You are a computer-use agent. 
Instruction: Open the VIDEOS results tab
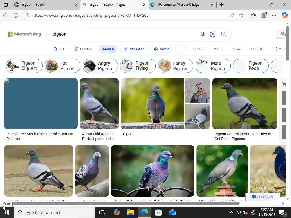pyautogui.click(x=198, y=49)
